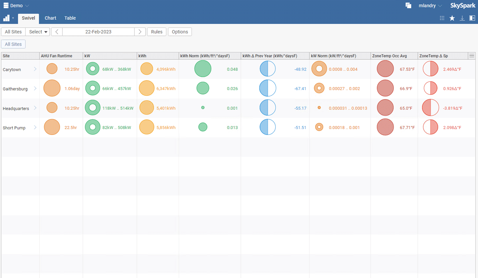This screenshot has height=278, width=478.
Task: Click the Gaithersburg site name
Action: 15,89
